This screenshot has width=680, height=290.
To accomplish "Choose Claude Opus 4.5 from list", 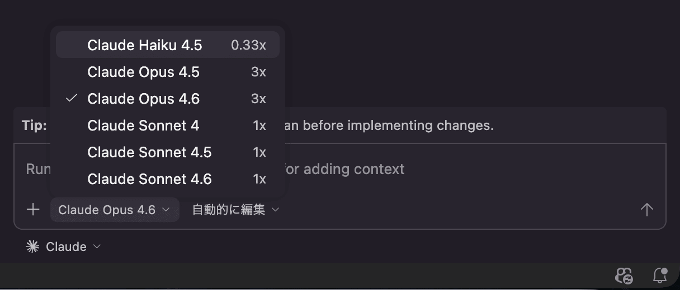I will coord(143,72).
